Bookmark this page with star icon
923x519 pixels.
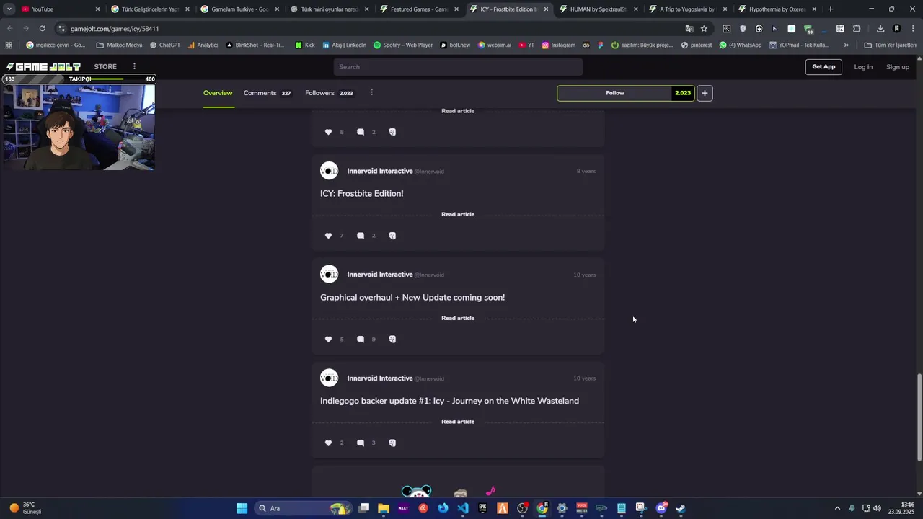click(704, 28)
